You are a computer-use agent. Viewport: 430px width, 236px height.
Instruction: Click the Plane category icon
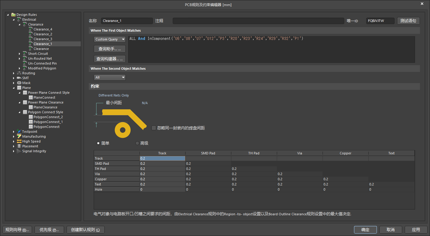(19, 88)
